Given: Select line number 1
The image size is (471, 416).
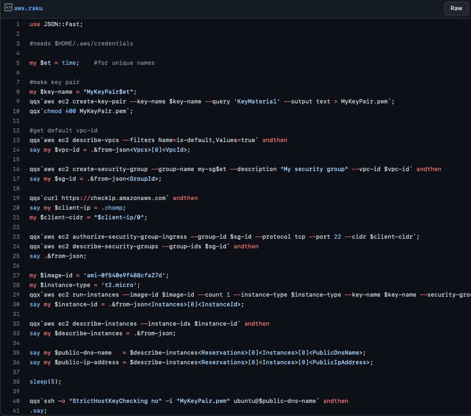Looking at the screenshot, I should (x=18, y=24).
